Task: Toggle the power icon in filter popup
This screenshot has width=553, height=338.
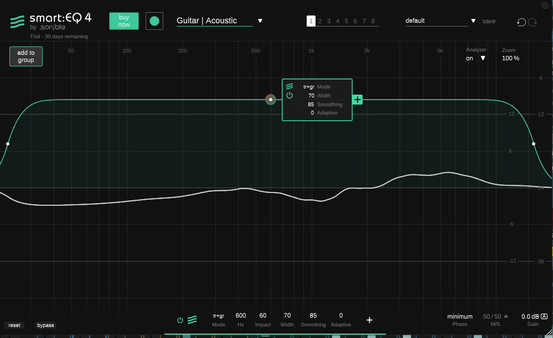Action: tap(290, 95)
